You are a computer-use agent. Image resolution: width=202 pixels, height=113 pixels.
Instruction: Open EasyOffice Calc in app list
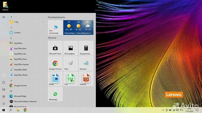point(27,54)
